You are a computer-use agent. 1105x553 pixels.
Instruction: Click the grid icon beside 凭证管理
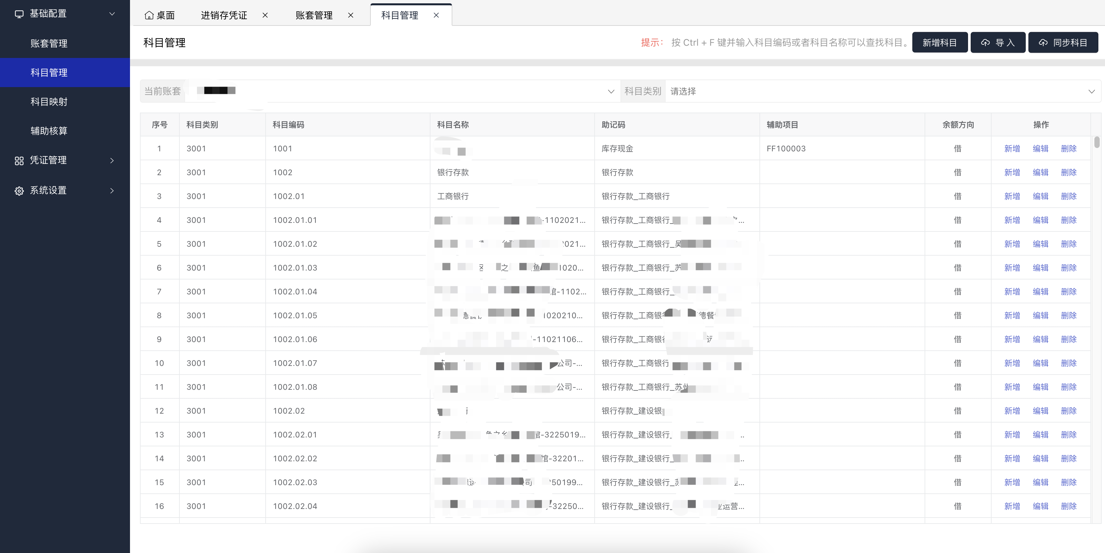tap(19, 161)
